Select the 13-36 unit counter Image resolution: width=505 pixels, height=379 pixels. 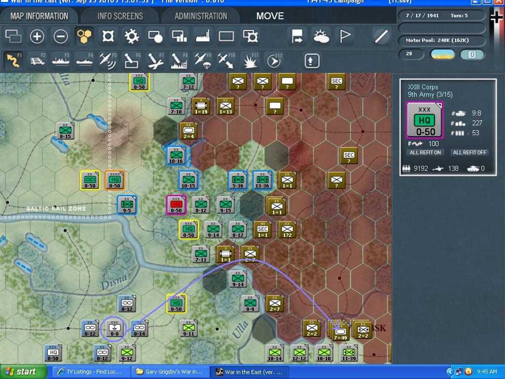click(x=262, y=180)
